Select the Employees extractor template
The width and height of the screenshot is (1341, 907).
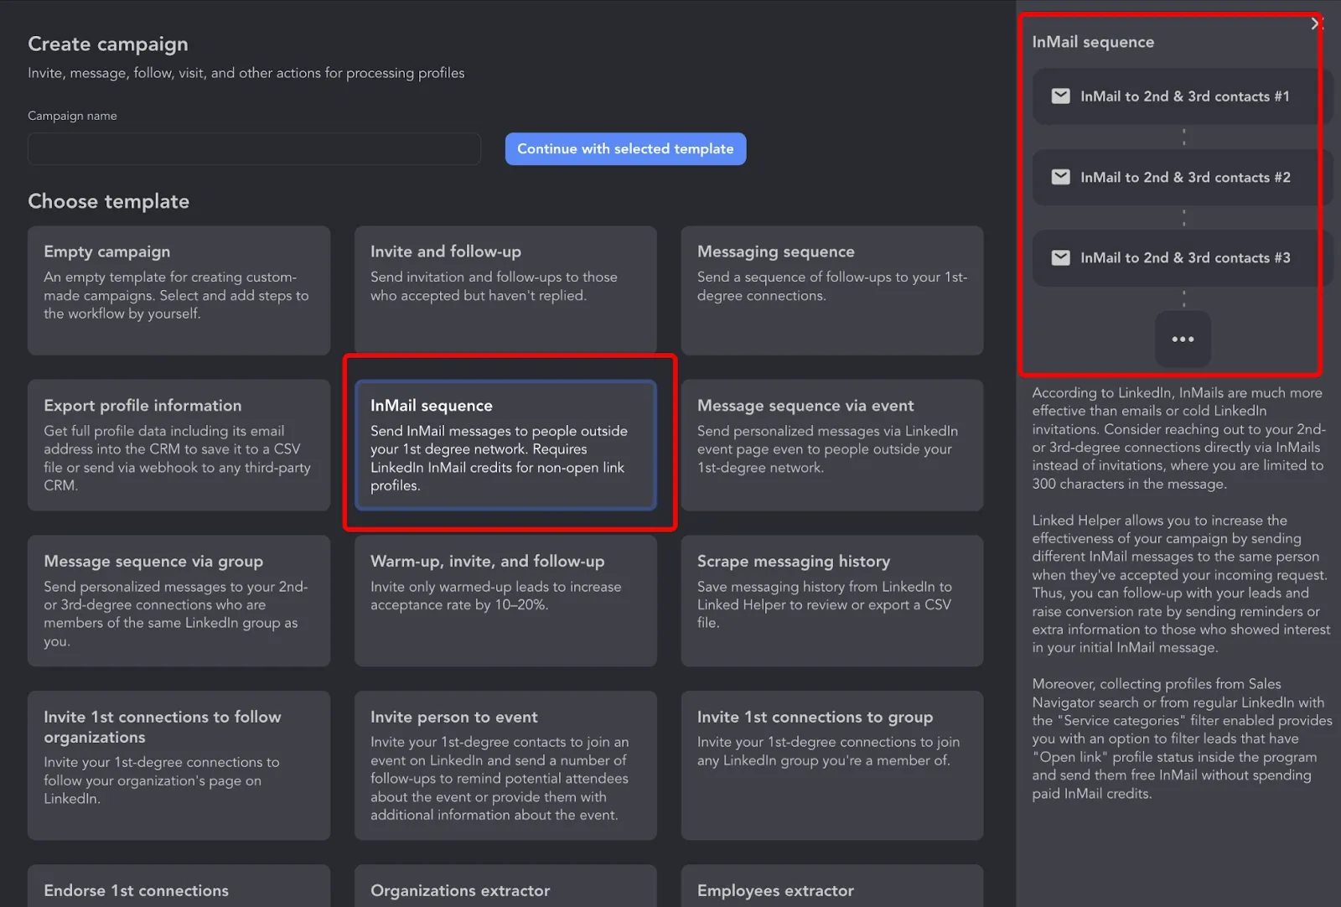click(832, 887)
